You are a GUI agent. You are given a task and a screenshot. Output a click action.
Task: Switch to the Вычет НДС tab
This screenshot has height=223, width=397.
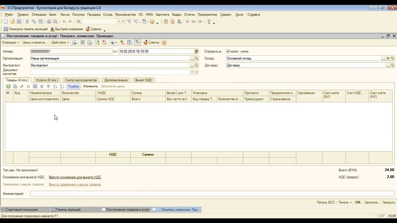[x=144, y=80]
